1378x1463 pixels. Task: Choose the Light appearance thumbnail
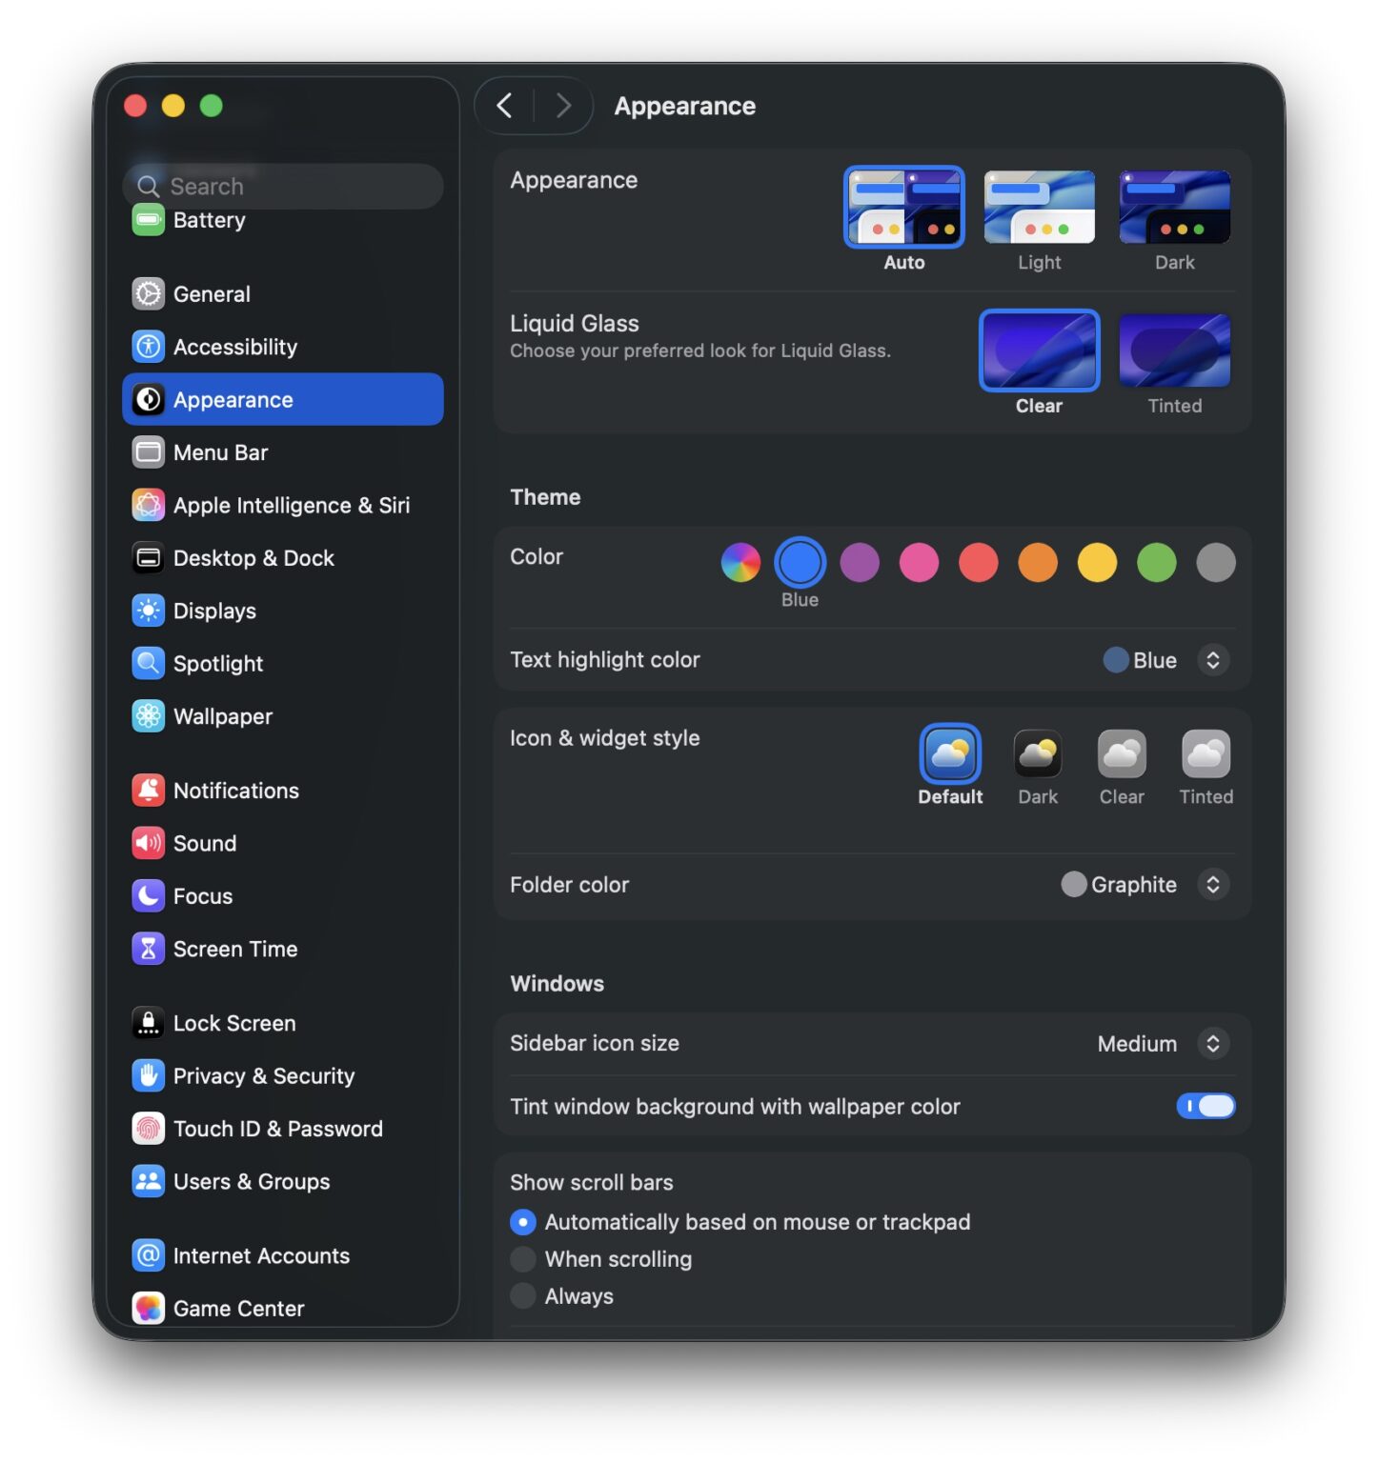(1039, 208)
